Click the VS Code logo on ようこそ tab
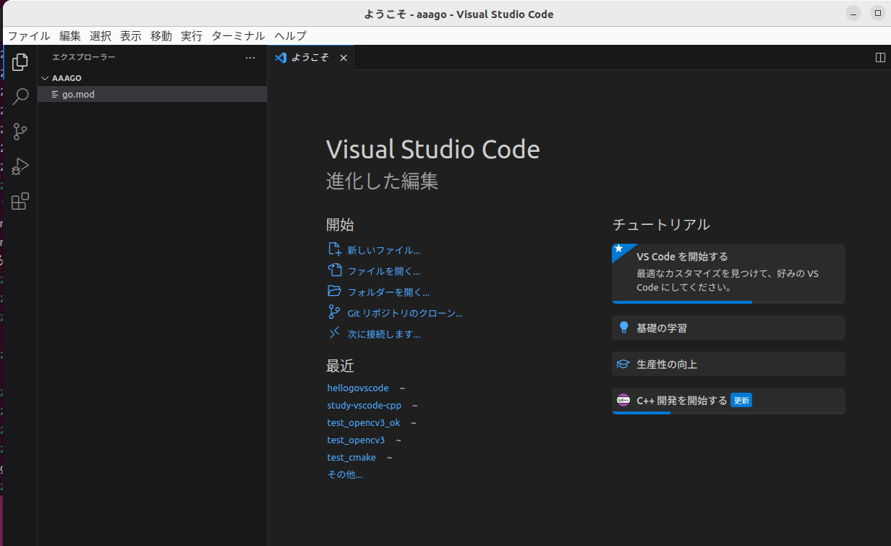The image size is (891, 546). click(x=281, y=57)
